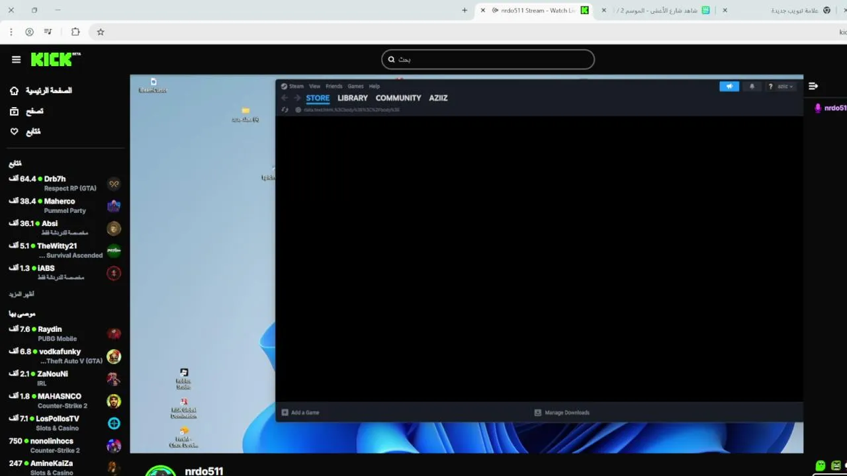Open ZaNouNi recommended channel
Viewport: 847px width, 476px height.
[65, 379]
